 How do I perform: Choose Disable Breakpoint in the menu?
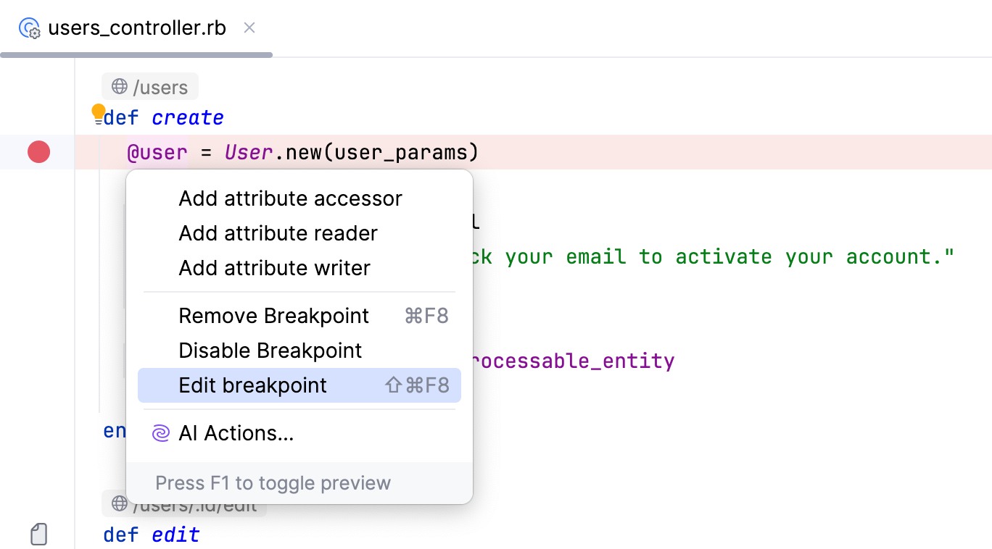tap(270, 351)
